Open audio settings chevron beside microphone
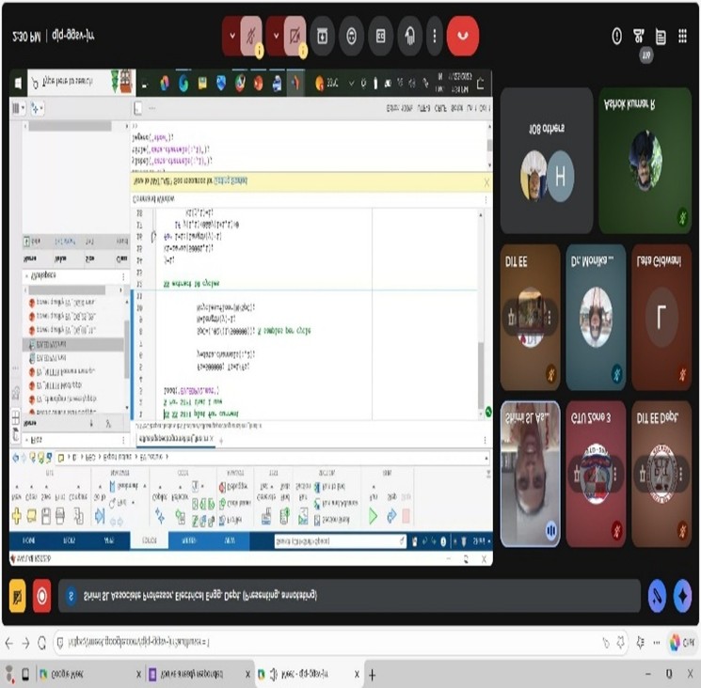Image resolution: width=701 pixels, height=688 pixels. [232, 36]
